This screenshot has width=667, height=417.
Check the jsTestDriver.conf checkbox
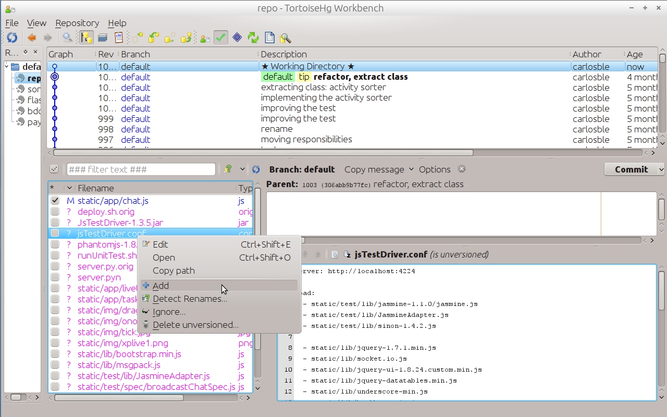(x=55, y=233)
